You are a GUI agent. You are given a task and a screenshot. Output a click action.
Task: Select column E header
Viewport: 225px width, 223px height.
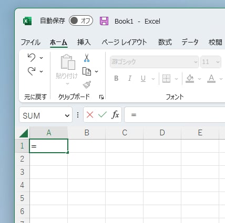(200, 133)
